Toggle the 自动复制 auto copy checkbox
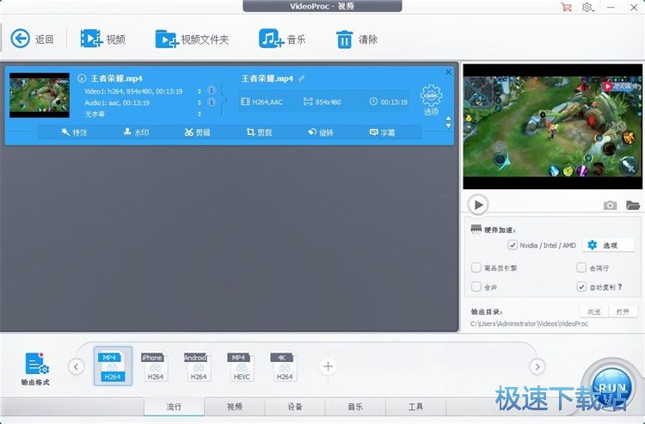645x424 pixels. tap(581, 286)
